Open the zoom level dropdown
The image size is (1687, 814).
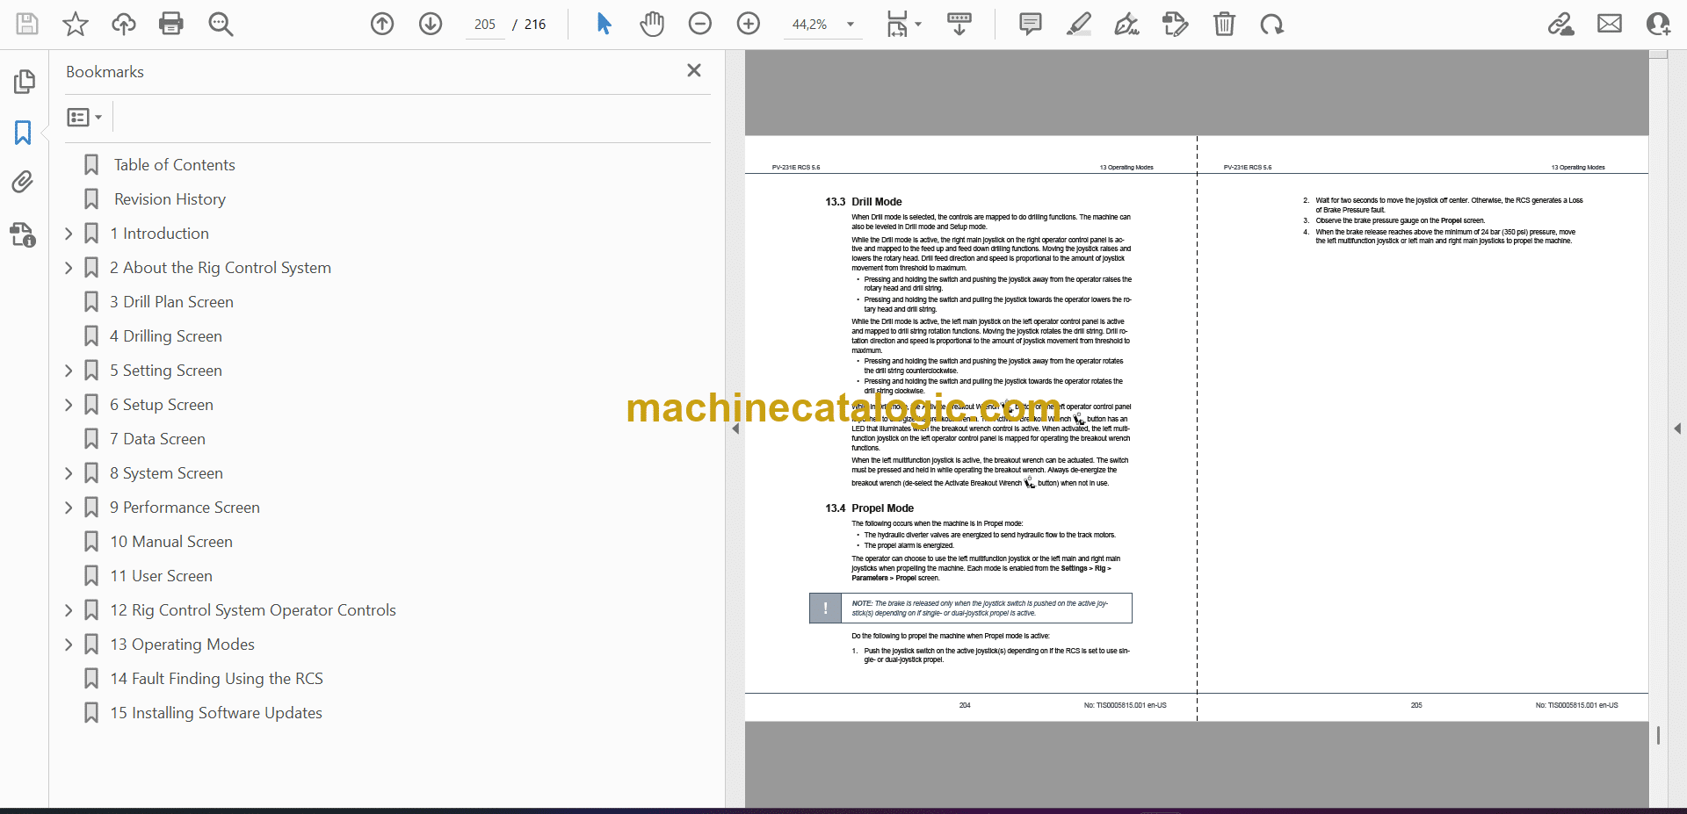[x=850, y=25]
